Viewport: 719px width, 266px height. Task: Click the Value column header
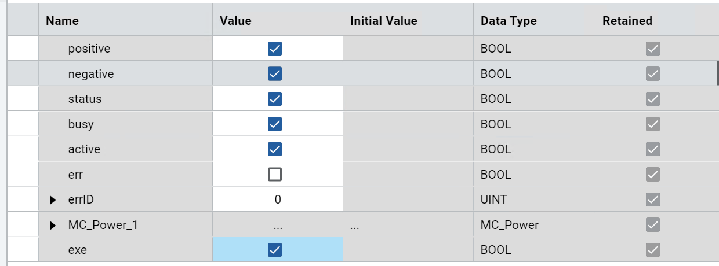point(235,21)
